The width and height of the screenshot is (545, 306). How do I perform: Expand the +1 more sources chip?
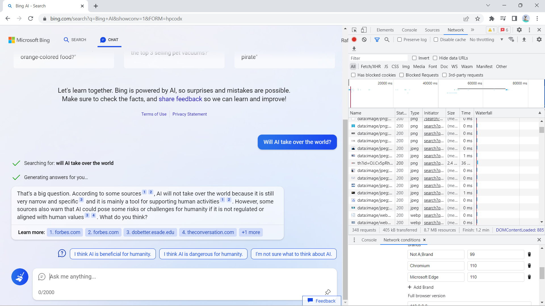click(x=251, y=232)
